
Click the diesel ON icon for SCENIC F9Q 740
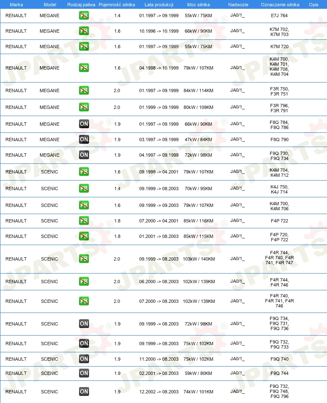(84, 359)
